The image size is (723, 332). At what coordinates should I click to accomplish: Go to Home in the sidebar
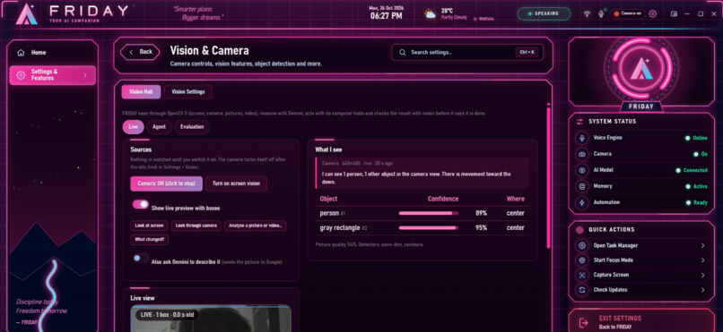click(x=53, y=53)
